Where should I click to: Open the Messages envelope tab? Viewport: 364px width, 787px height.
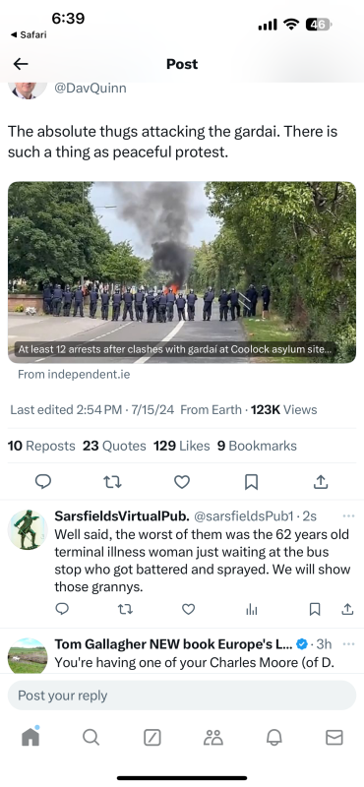click(334, 737)
